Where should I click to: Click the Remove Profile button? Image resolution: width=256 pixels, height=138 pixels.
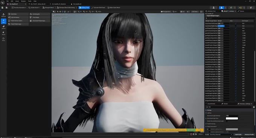249,135
